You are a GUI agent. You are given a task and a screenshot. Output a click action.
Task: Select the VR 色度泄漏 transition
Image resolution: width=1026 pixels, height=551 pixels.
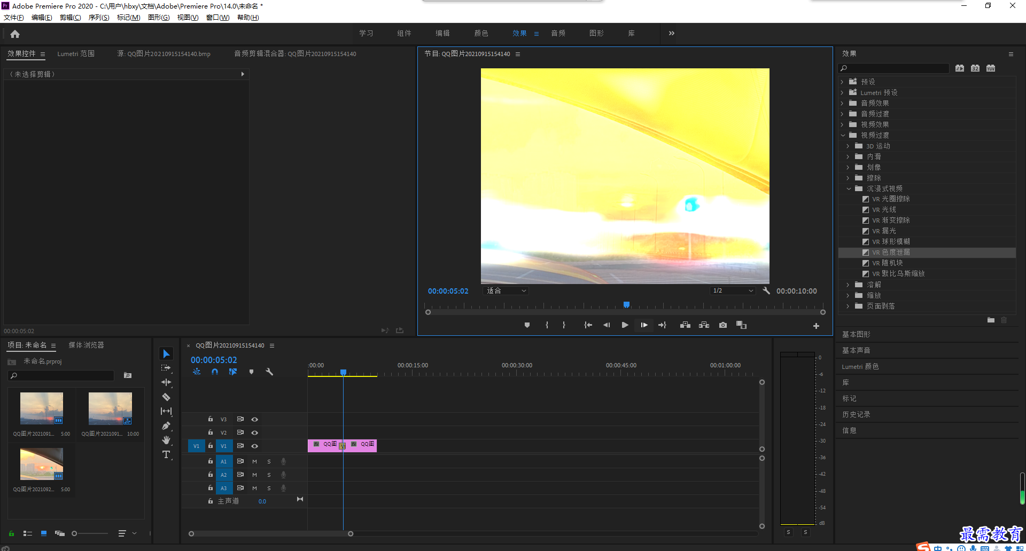click(927, 253)
